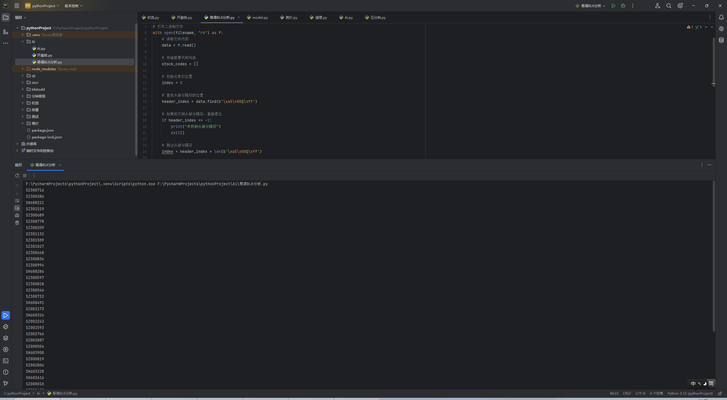Switch to 竞价.py editor tab
This screenshot has height=400, width=727.
[289, 17]
